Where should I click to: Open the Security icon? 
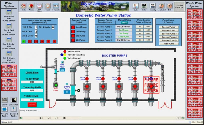point(152,6)
